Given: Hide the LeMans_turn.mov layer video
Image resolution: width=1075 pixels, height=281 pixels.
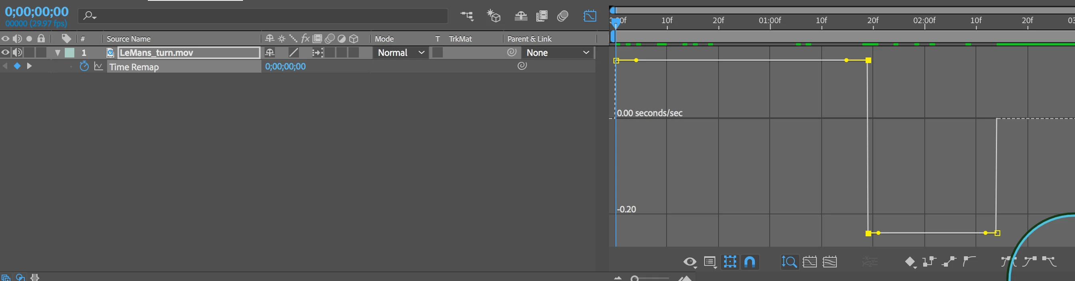Looking at the screenshot, I should pyautogui.click(x=6, y=53).
